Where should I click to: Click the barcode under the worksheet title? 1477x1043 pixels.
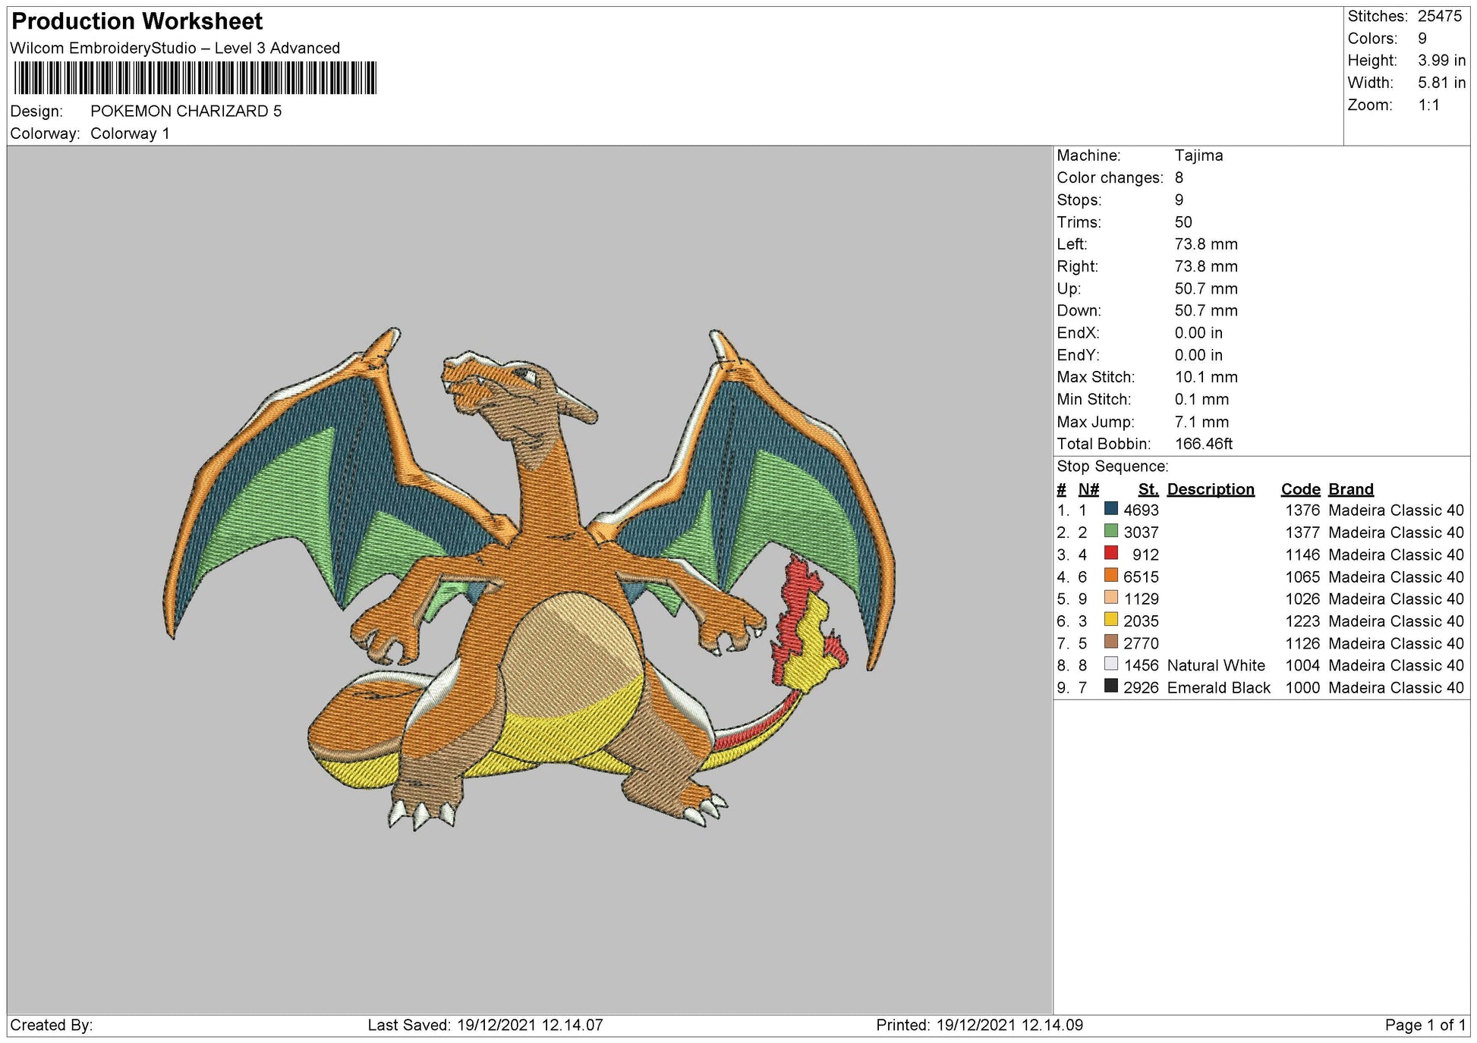pyautogui.click(x=195, y=78)
